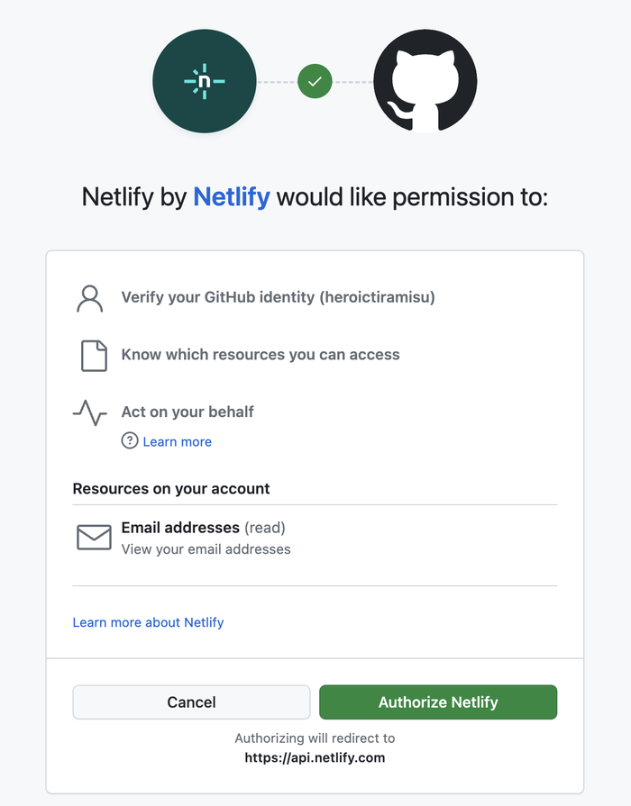The height and width of the screenshot is (806, 631).
Task: Click the envelope icon next to Email addresses
Action: coord(93,537)
